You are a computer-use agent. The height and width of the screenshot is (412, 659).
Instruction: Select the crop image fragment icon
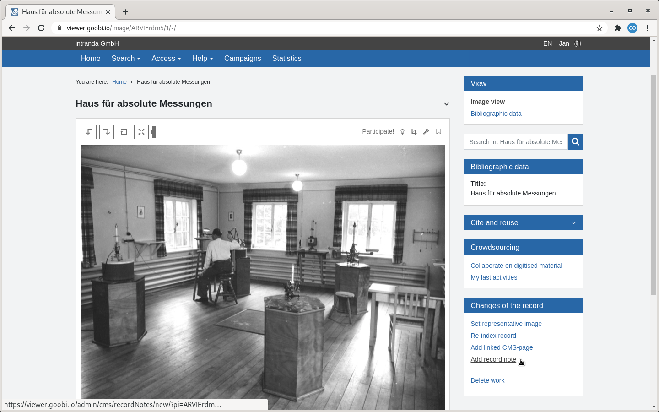click(x=414, y=132)
